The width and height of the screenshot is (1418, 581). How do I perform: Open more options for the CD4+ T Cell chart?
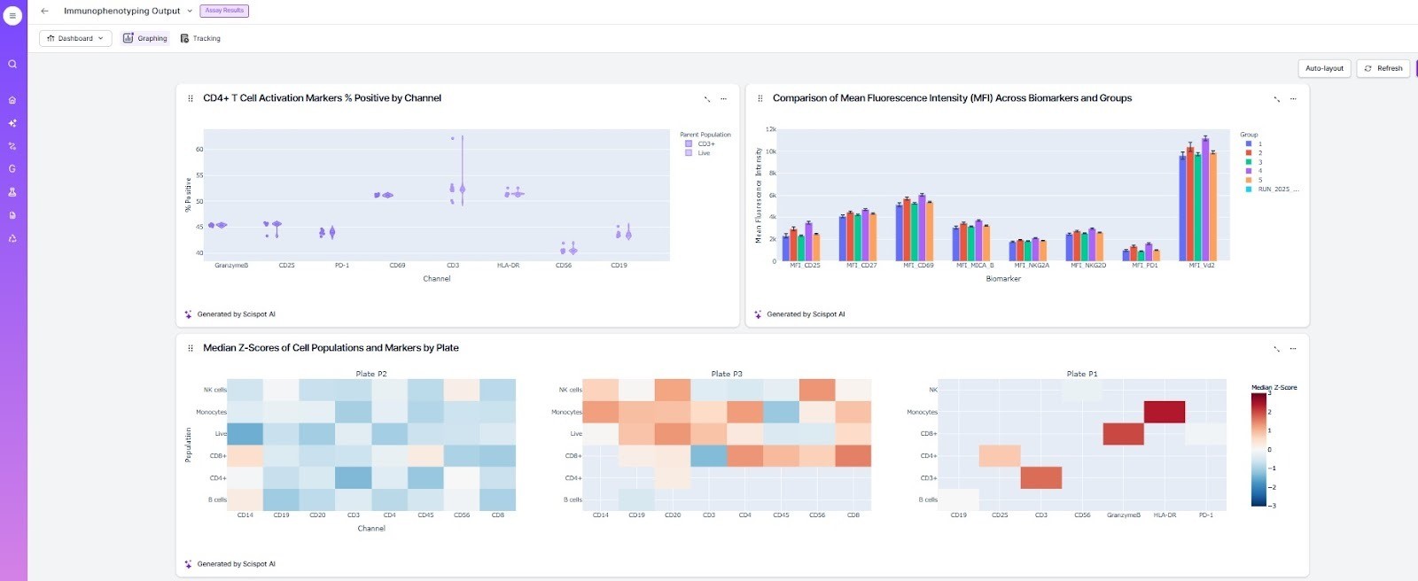tap(723, 99)
